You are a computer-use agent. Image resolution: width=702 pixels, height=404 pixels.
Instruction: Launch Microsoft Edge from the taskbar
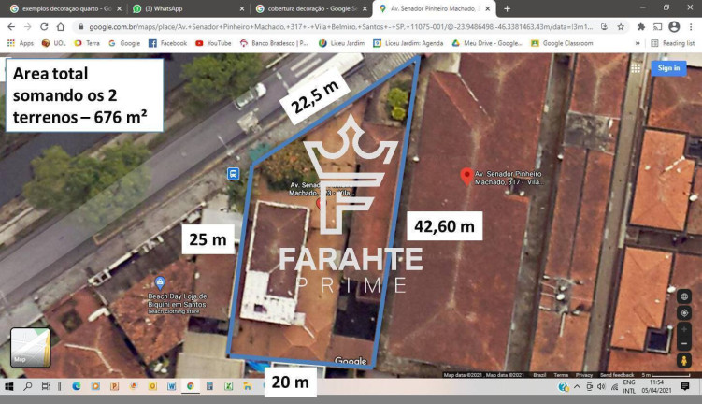pos(76,386)
